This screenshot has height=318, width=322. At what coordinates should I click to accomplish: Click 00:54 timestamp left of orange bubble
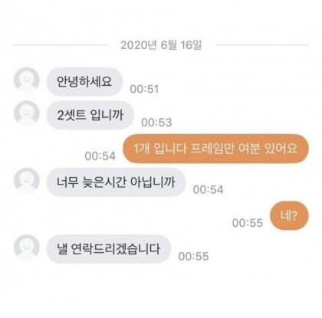click(x=100, y=156)
